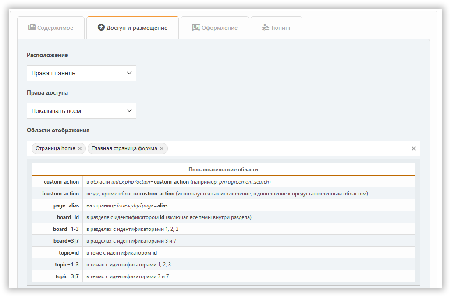
Task: Click the sliders icon on Тюнинг tab
Action: pos(266,28)
